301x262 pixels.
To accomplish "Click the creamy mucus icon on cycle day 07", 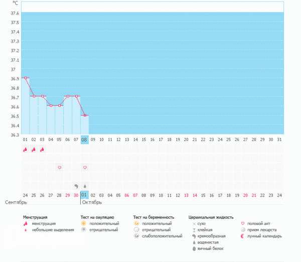I will coord(76,185).
